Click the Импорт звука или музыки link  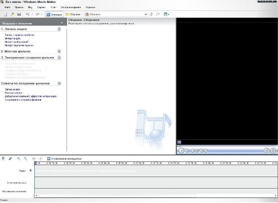(19, 45)
